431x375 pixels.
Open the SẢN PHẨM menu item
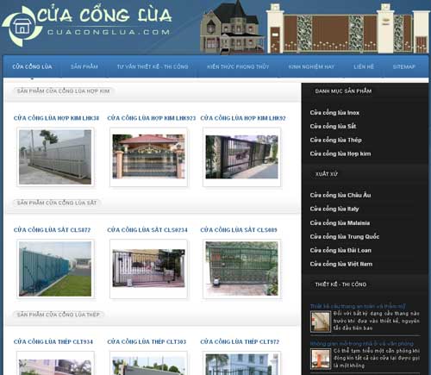point(84,66)
